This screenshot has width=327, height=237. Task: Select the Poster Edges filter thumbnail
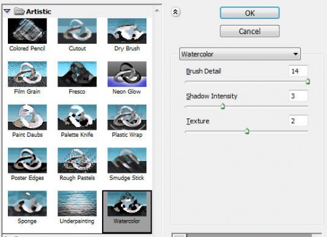click(27, 160)
